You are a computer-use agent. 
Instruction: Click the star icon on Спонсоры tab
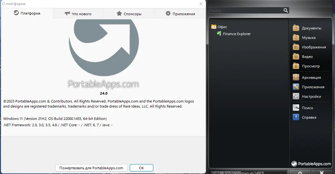pos(119,13)
